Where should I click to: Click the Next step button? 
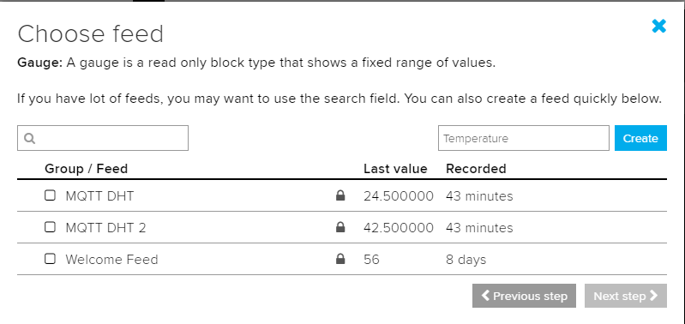[x=626, y=296]
